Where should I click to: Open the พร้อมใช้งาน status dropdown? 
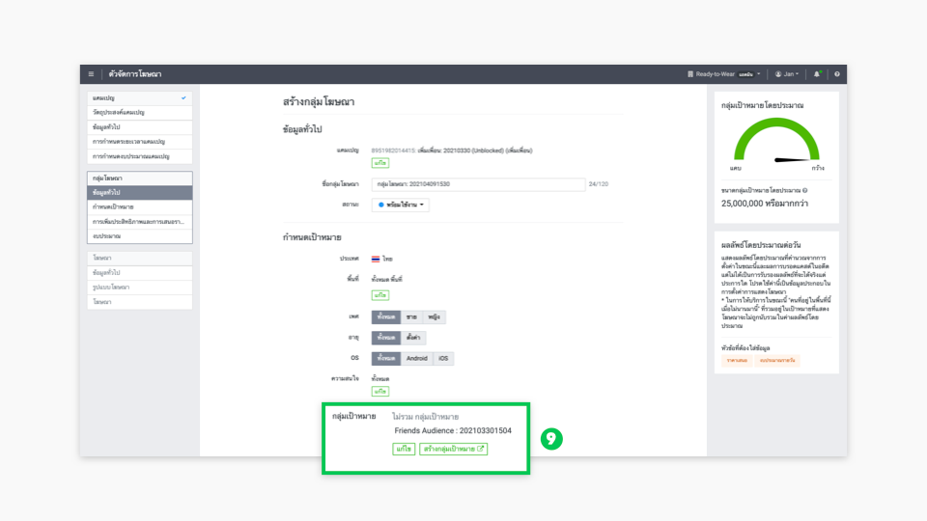coord(401,205)
